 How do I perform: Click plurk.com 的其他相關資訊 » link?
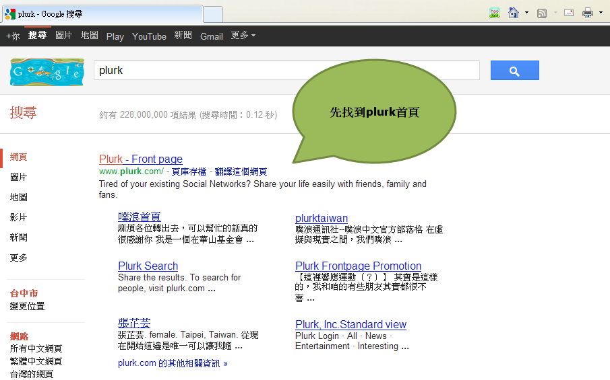click(173, 363)
